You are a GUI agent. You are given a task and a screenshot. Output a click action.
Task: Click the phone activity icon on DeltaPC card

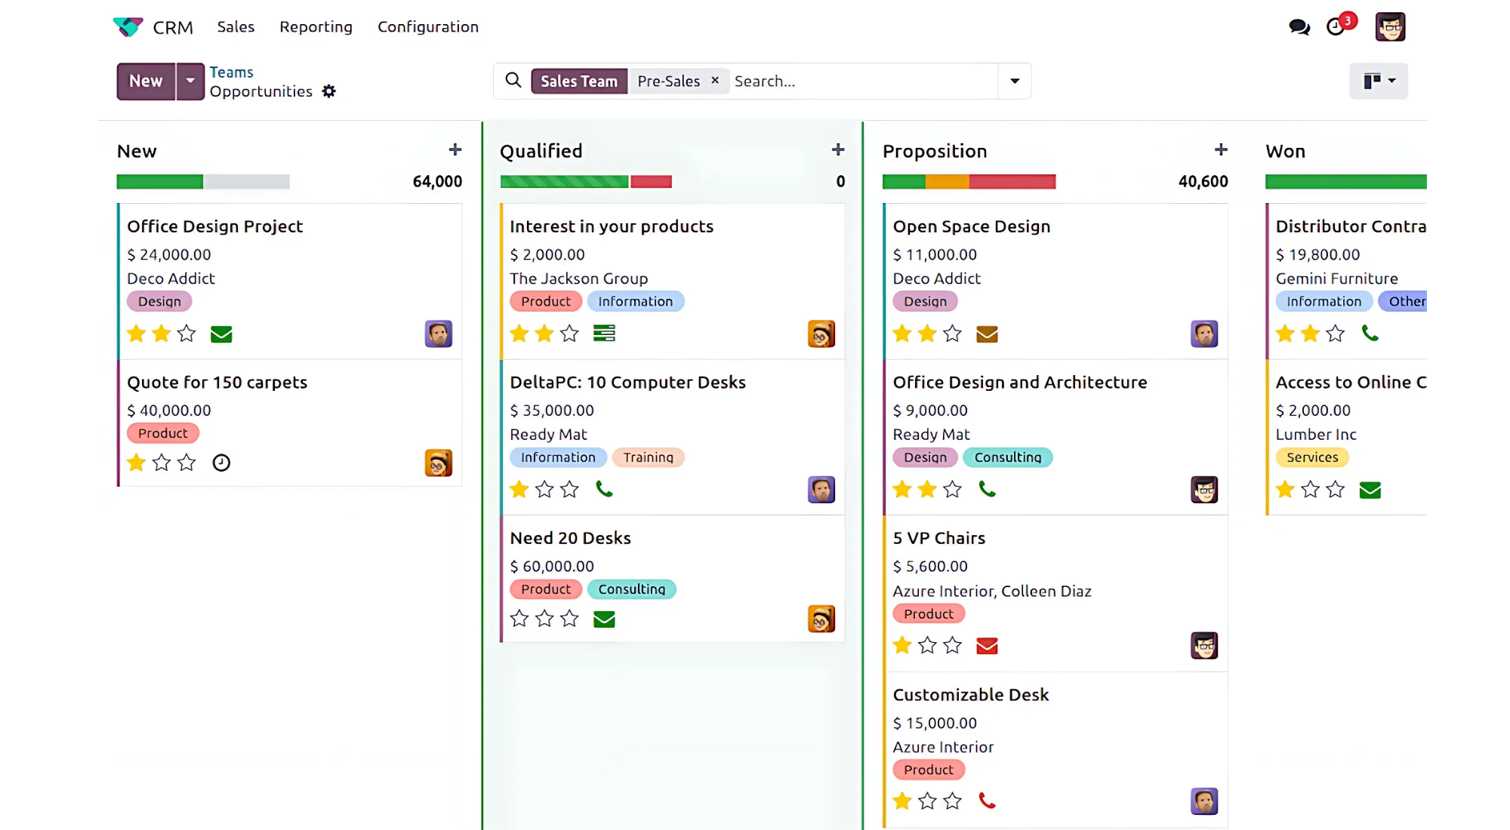(x=604, y=489)
